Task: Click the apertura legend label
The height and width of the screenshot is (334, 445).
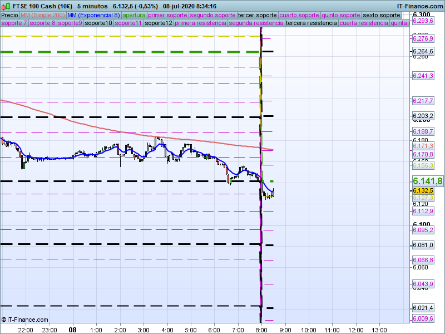Action: point(134,15)
